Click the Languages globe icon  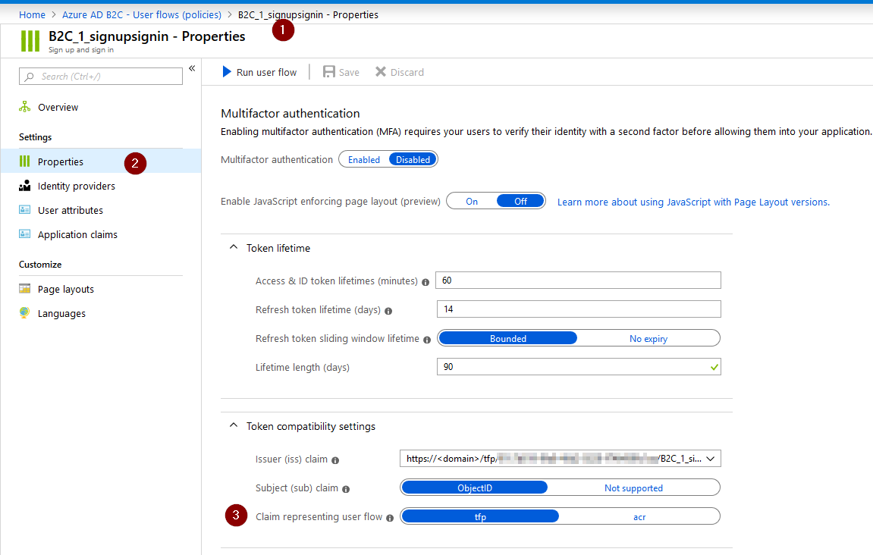[25, 313]
